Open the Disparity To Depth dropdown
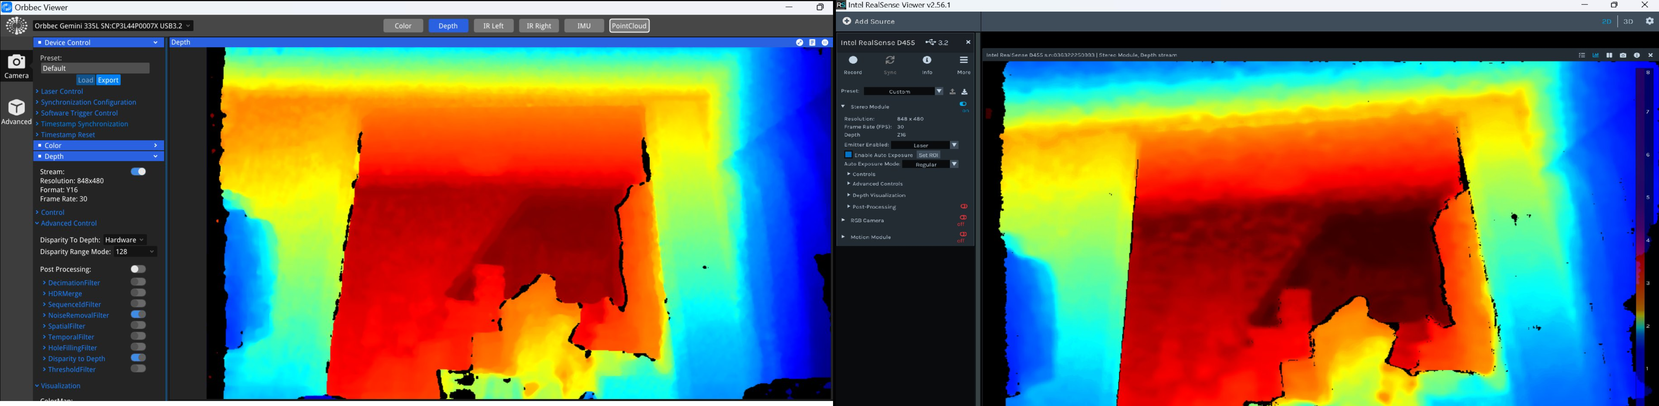Screen dimensions: 1659x406 point(125,239)
